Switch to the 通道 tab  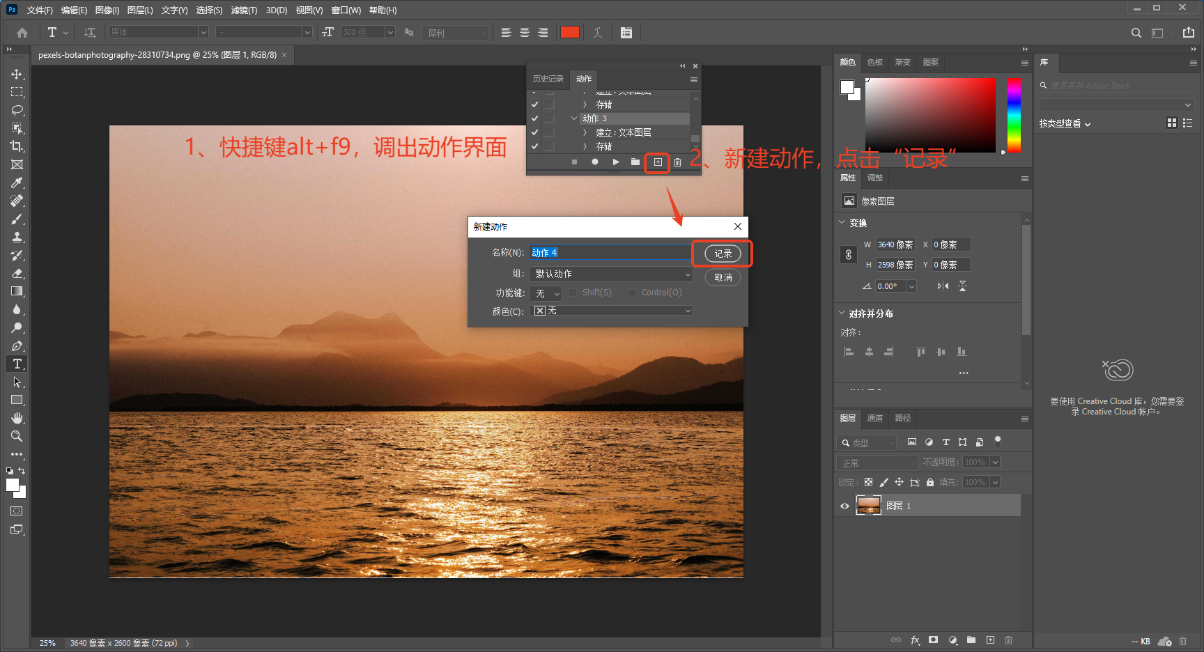875,418
